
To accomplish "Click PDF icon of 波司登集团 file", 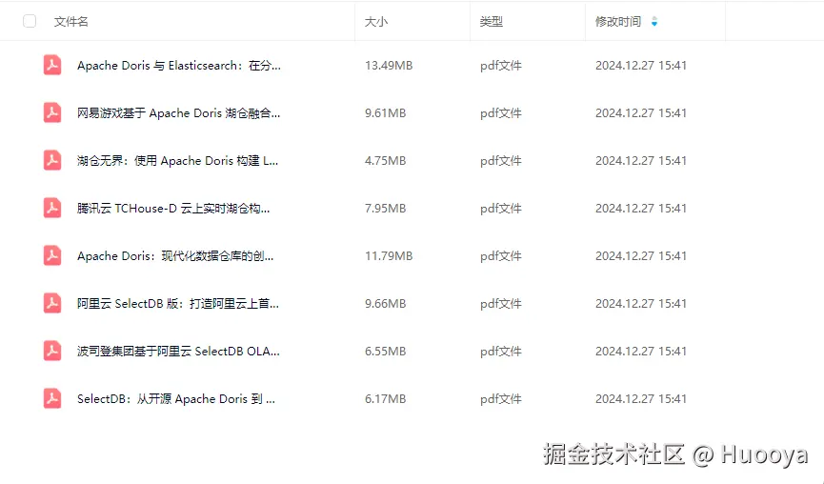I will 52,351.
